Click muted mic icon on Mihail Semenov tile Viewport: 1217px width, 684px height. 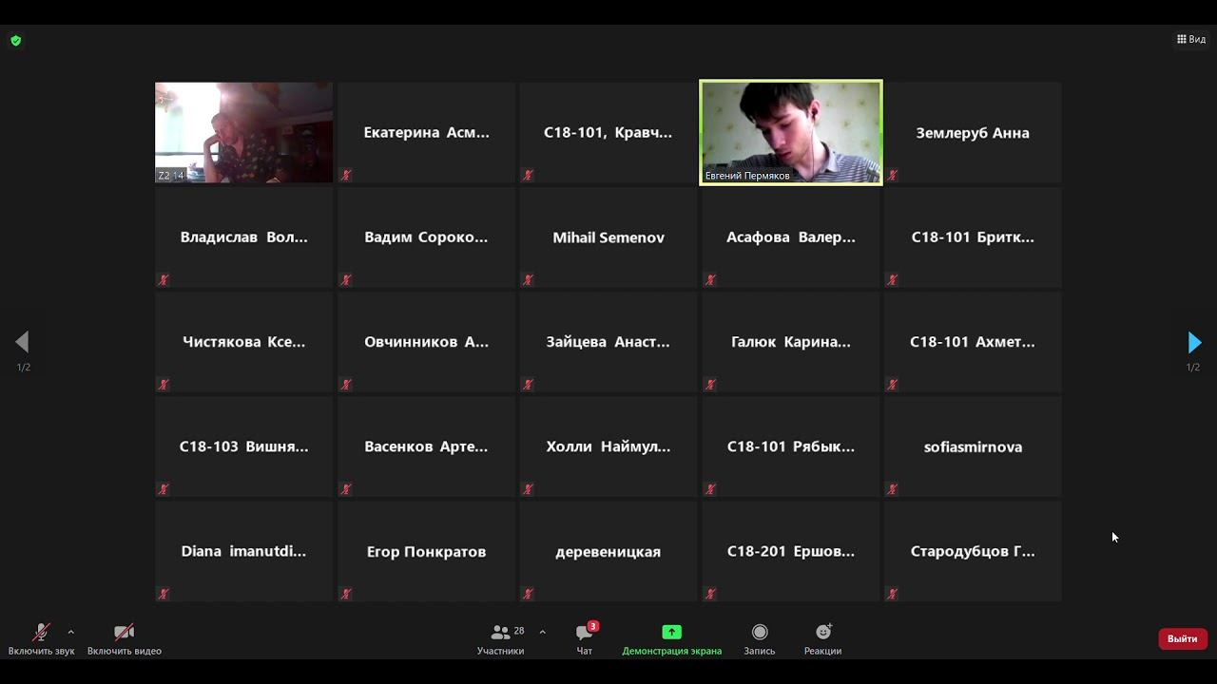pos(528,279)
